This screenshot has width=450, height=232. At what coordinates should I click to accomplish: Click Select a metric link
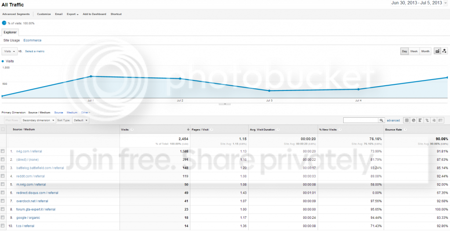pyautogui.click(x=35, y=51)
